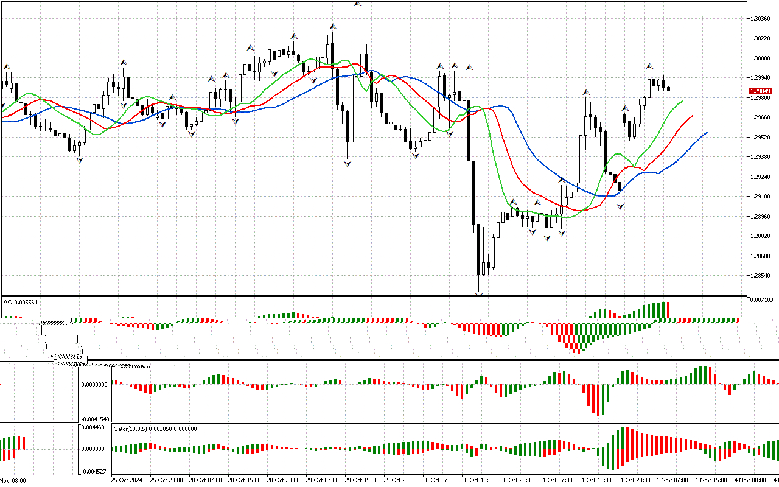The image size is (779, 487).
Task: Click the 1.29100 price scale value
Action: (x=761, y=197)
